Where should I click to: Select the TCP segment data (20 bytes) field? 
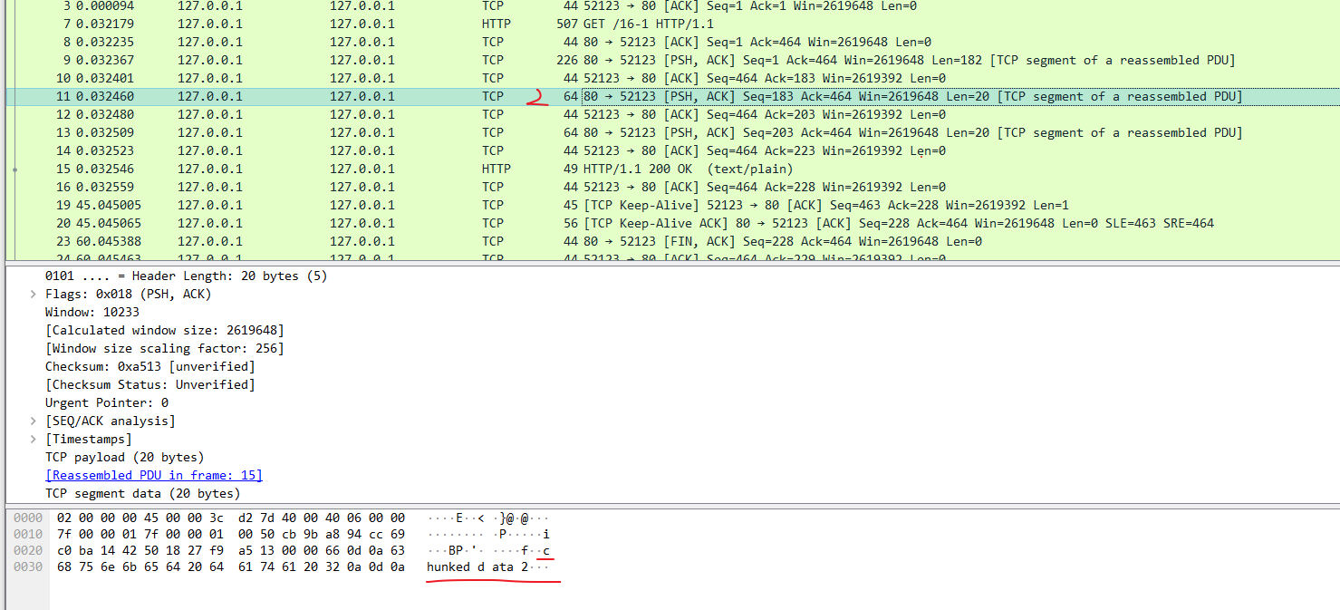tap(142, 493)
